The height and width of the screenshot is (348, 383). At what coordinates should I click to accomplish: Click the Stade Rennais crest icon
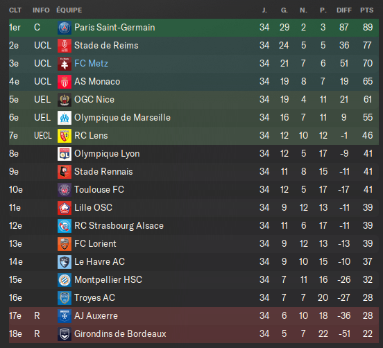click(x=65, y=172)
